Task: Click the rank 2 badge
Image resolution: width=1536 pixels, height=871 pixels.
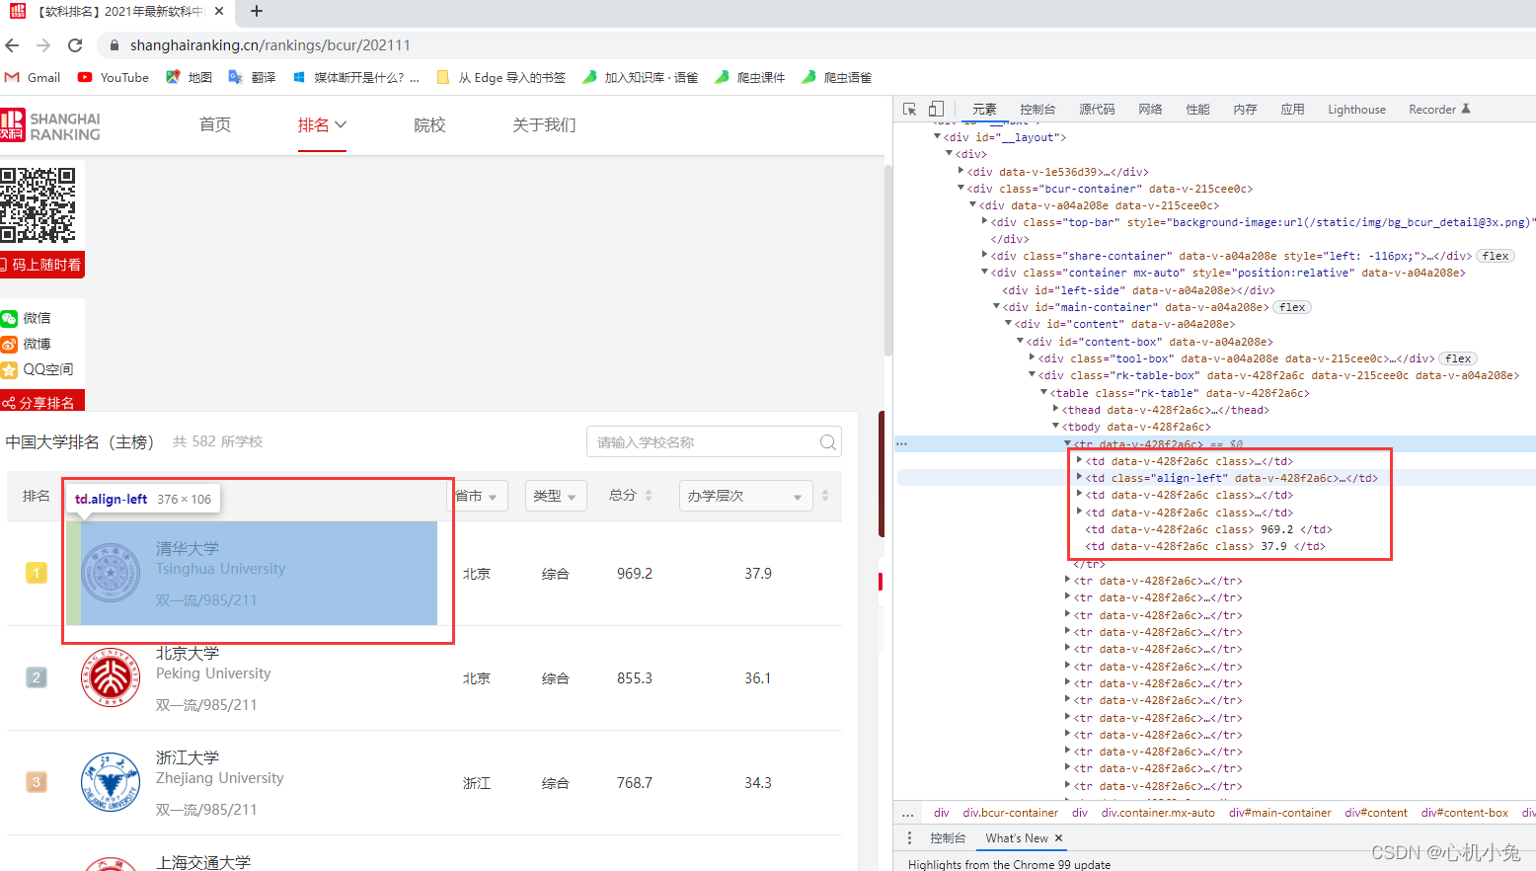Action: point(37,677)
